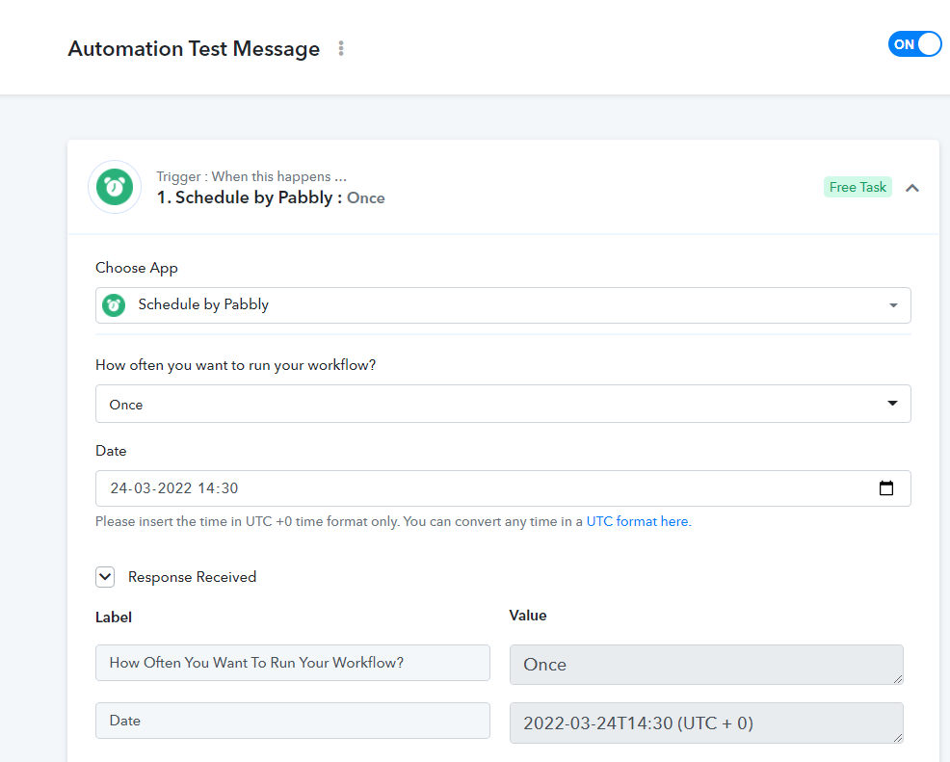
Task: Toggle the Response Received checkbox
Action: pyautogui.click(x=105, y=577)
